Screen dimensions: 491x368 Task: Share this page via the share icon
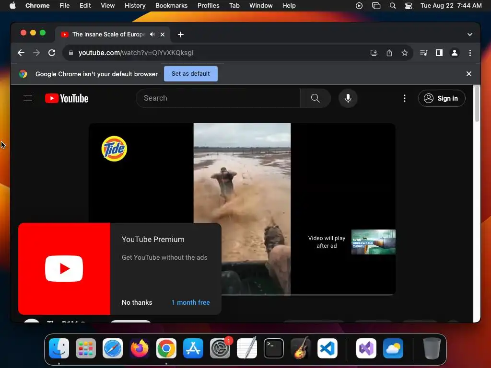(389, 53)
